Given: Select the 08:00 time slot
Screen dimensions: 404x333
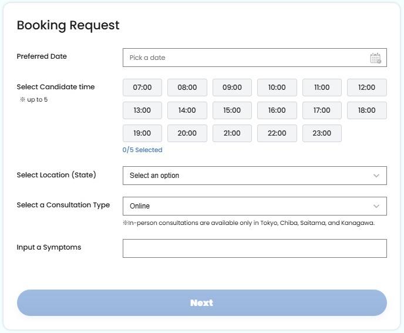Looking at the screenshot, I should pyautogui.click(x=187, y=88).
